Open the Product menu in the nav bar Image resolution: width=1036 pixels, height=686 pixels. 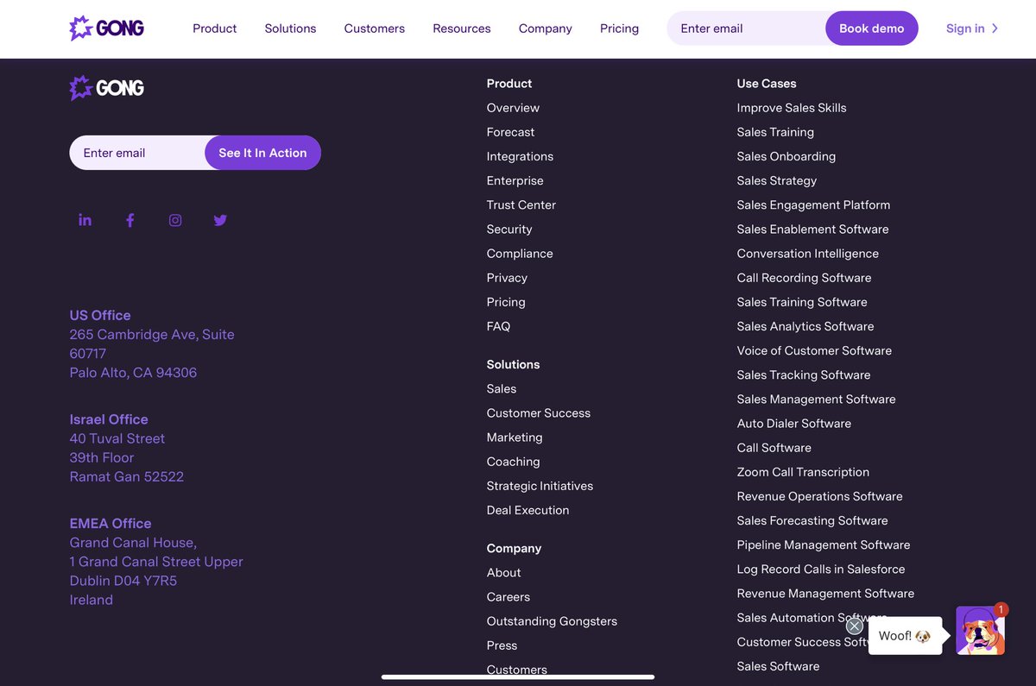(214, 28)
